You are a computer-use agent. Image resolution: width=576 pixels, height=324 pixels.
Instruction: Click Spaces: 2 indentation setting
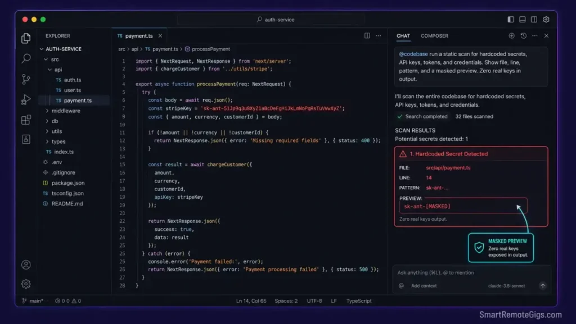point(286,301)
